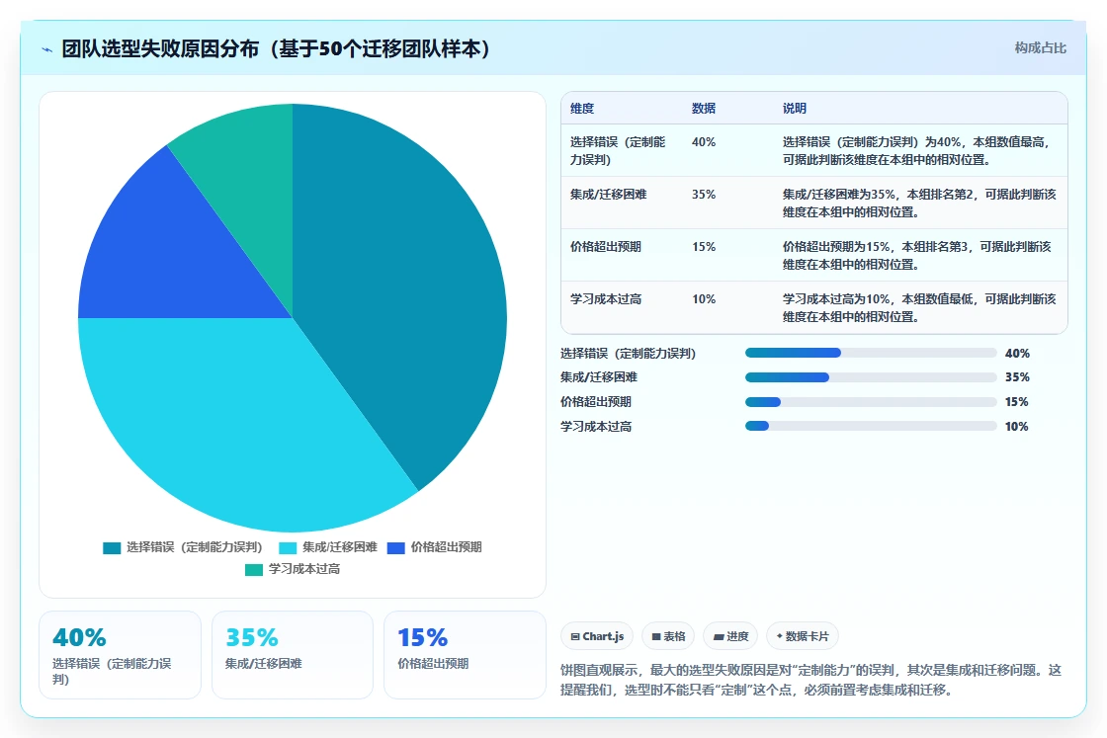This screenshot has height=738, width=1107.
Task: Click the 构成占比 label in header
Action: point(1040,48)
